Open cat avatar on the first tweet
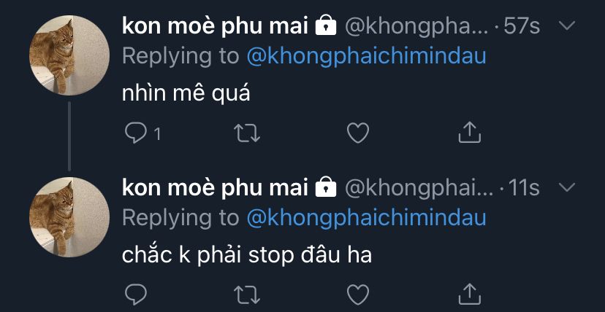The width and height of the screenshot is (605, 312). pyautogui.click(x=69, y=55)
